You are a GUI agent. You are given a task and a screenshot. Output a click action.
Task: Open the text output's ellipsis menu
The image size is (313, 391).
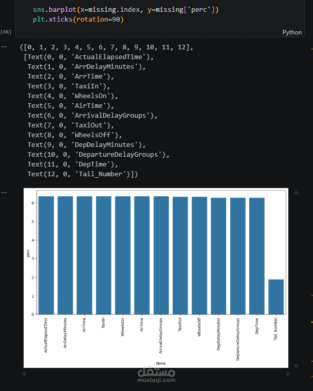(x=4, y=47)
